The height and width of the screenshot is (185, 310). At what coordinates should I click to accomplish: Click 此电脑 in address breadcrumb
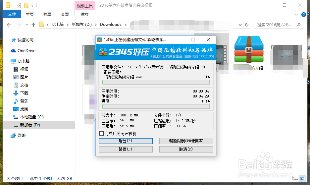point(58,24)
